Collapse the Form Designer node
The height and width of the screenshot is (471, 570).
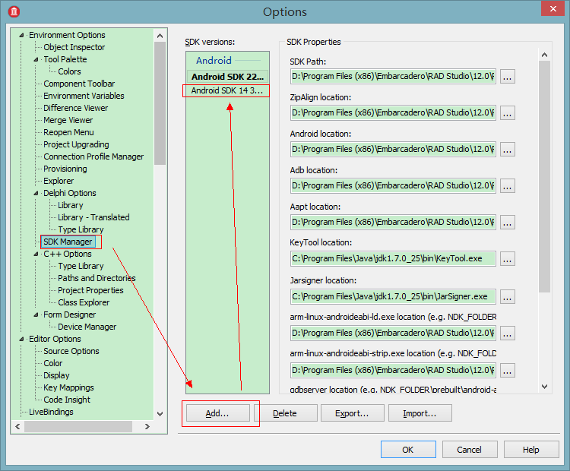click(36, 315)
